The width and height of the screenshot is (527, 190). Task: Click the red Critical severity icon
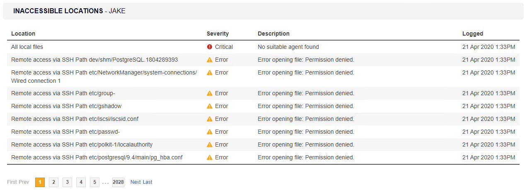click(210, 47)
